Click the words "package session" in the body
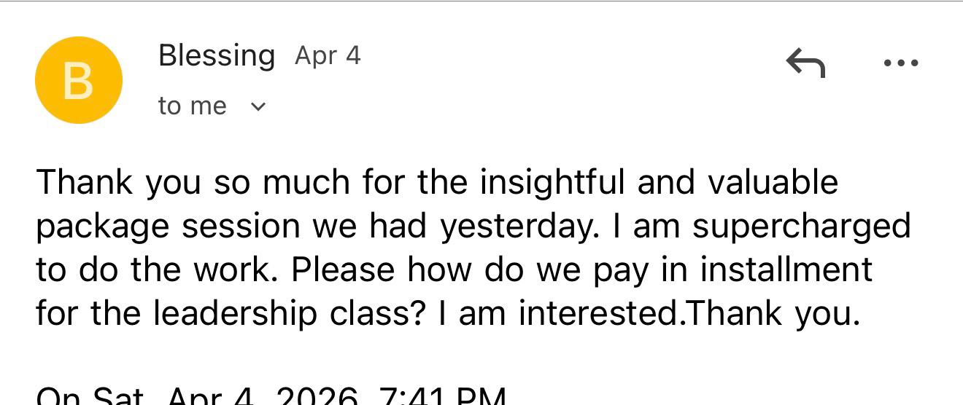This screenshot has height=405, width=963. tap(168, 226)
